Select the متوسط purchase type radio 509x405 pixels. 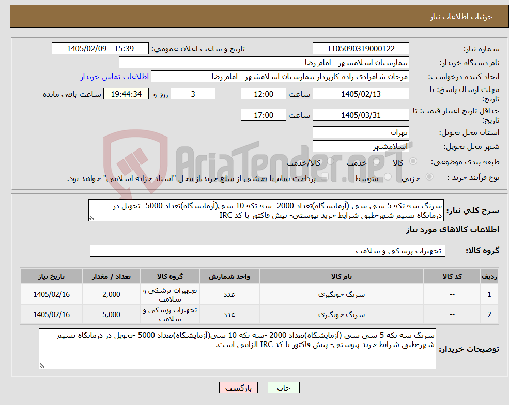[388, 177]
